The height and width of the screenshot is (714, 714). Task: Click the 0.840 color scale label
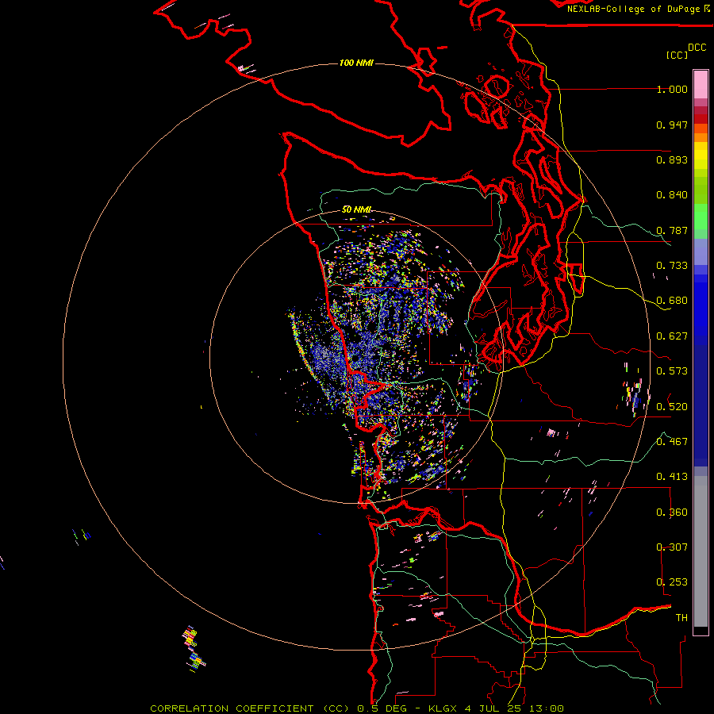click(x=672, y=195)
